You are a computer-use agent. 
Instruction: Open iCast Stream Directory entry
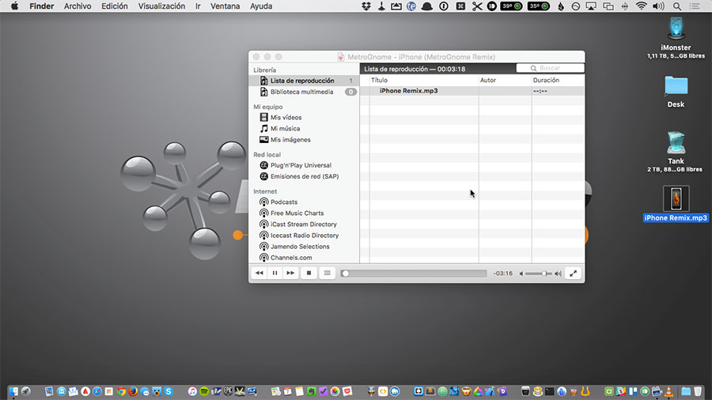coord(304,224)
